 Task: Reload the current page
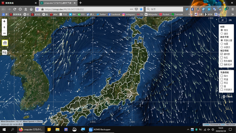pos(15,9)
